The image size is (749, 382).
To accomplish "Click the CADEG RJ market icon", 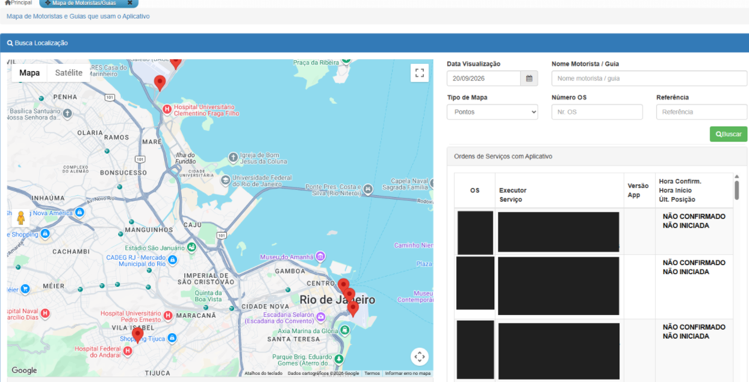I will (x=172, y=260).
